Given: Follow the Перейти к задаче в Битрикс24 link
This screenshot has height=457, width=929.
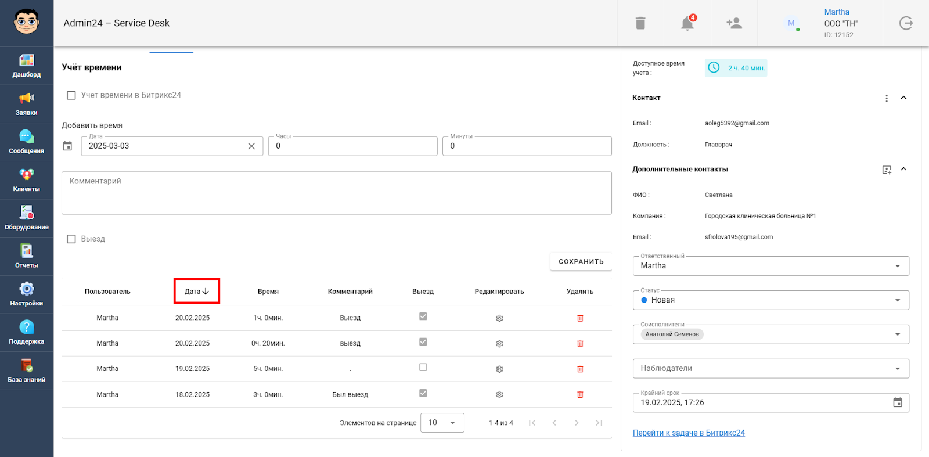Looking at the screenshot, I should click(x=689, y=433).
